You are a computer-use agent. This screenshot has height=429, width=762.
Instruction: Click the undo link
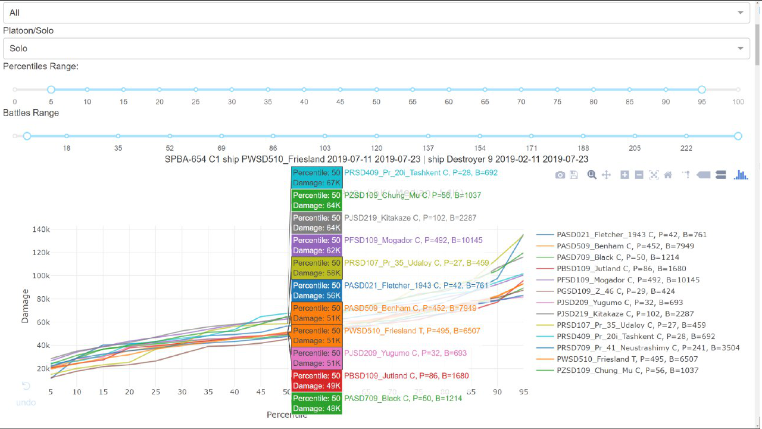(26, 402)
